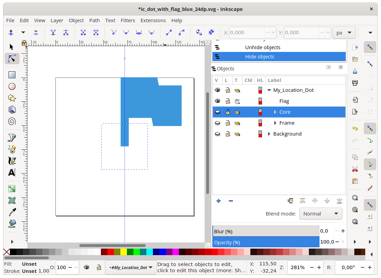Screen dimensions: 381x278
Task: Show the hidden Core group
Action: pos(218,112)
